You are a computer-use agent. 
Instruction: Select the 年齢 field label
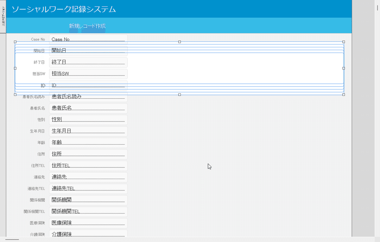tap(41, 143)
